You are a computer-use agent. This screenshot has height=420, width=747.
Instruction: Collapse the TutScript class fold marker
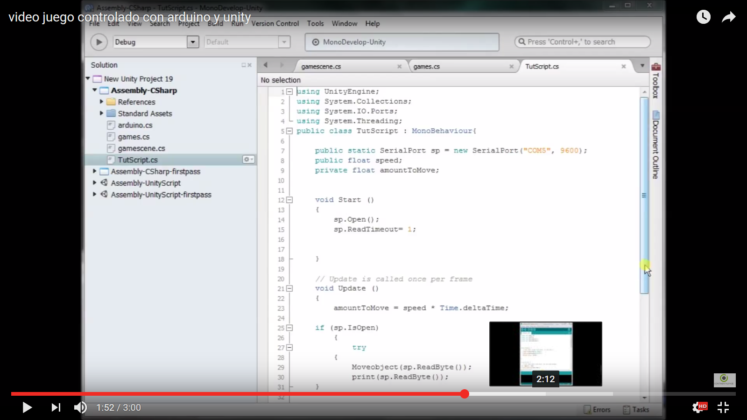(289, 131)
